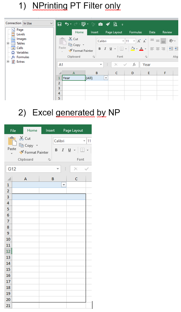The height and width of the screenshot is (312, 181).
Task: Click File tab in generated Excel
Action: tap(13, 131)
